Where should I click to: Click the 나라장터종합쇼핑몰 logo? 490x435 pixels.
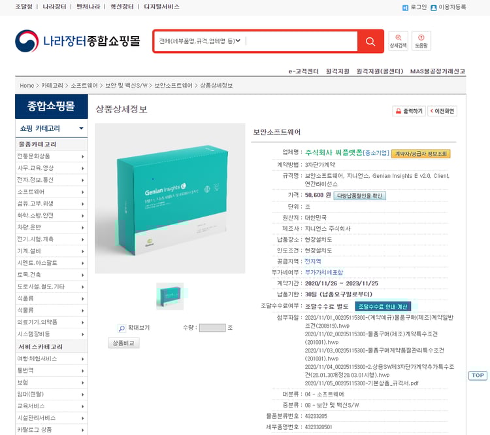tap(78, 41)
